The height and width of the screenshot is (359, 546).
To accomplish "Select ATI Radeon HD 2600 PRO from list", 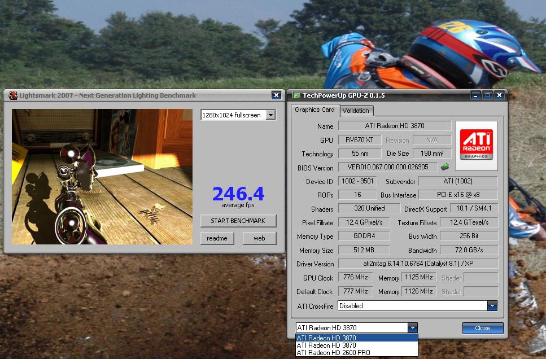I will click(357, 353).
